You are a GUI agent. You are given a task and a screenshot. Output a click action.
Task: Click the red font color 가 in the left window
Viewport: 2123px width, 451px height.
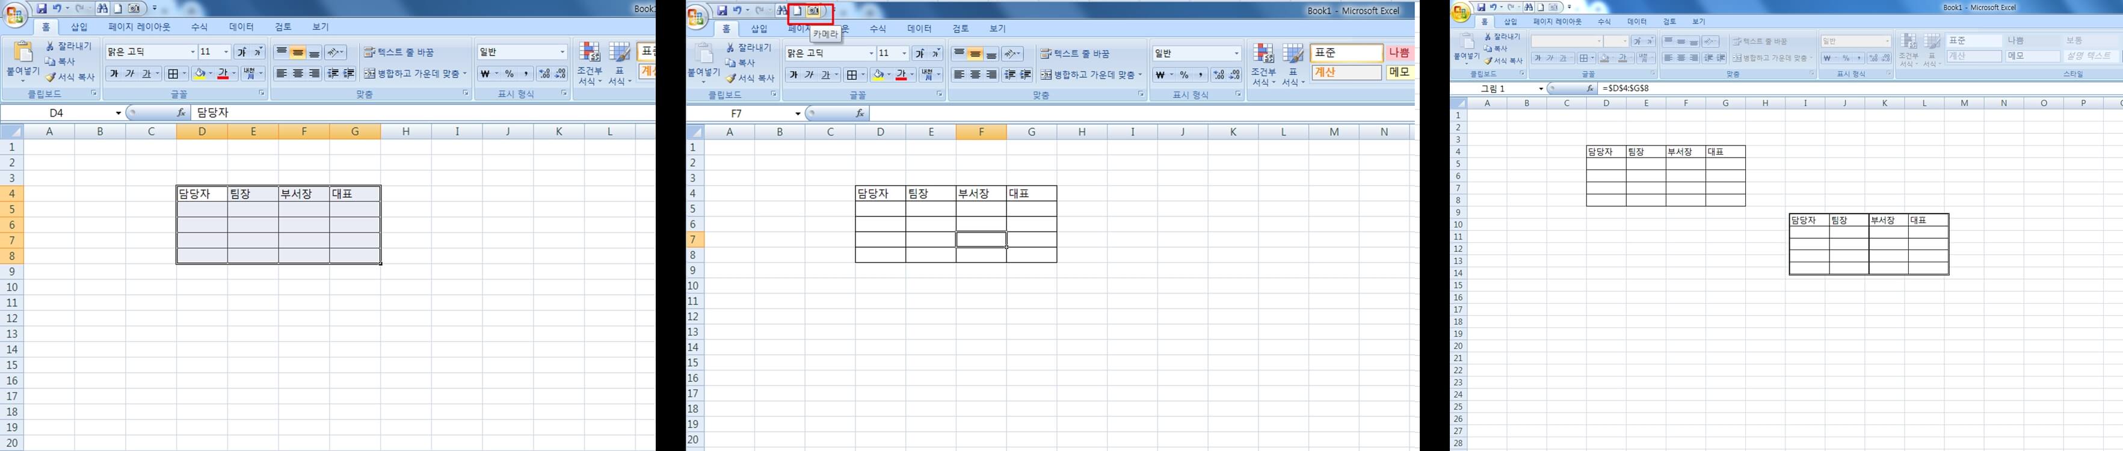(223, 73)
